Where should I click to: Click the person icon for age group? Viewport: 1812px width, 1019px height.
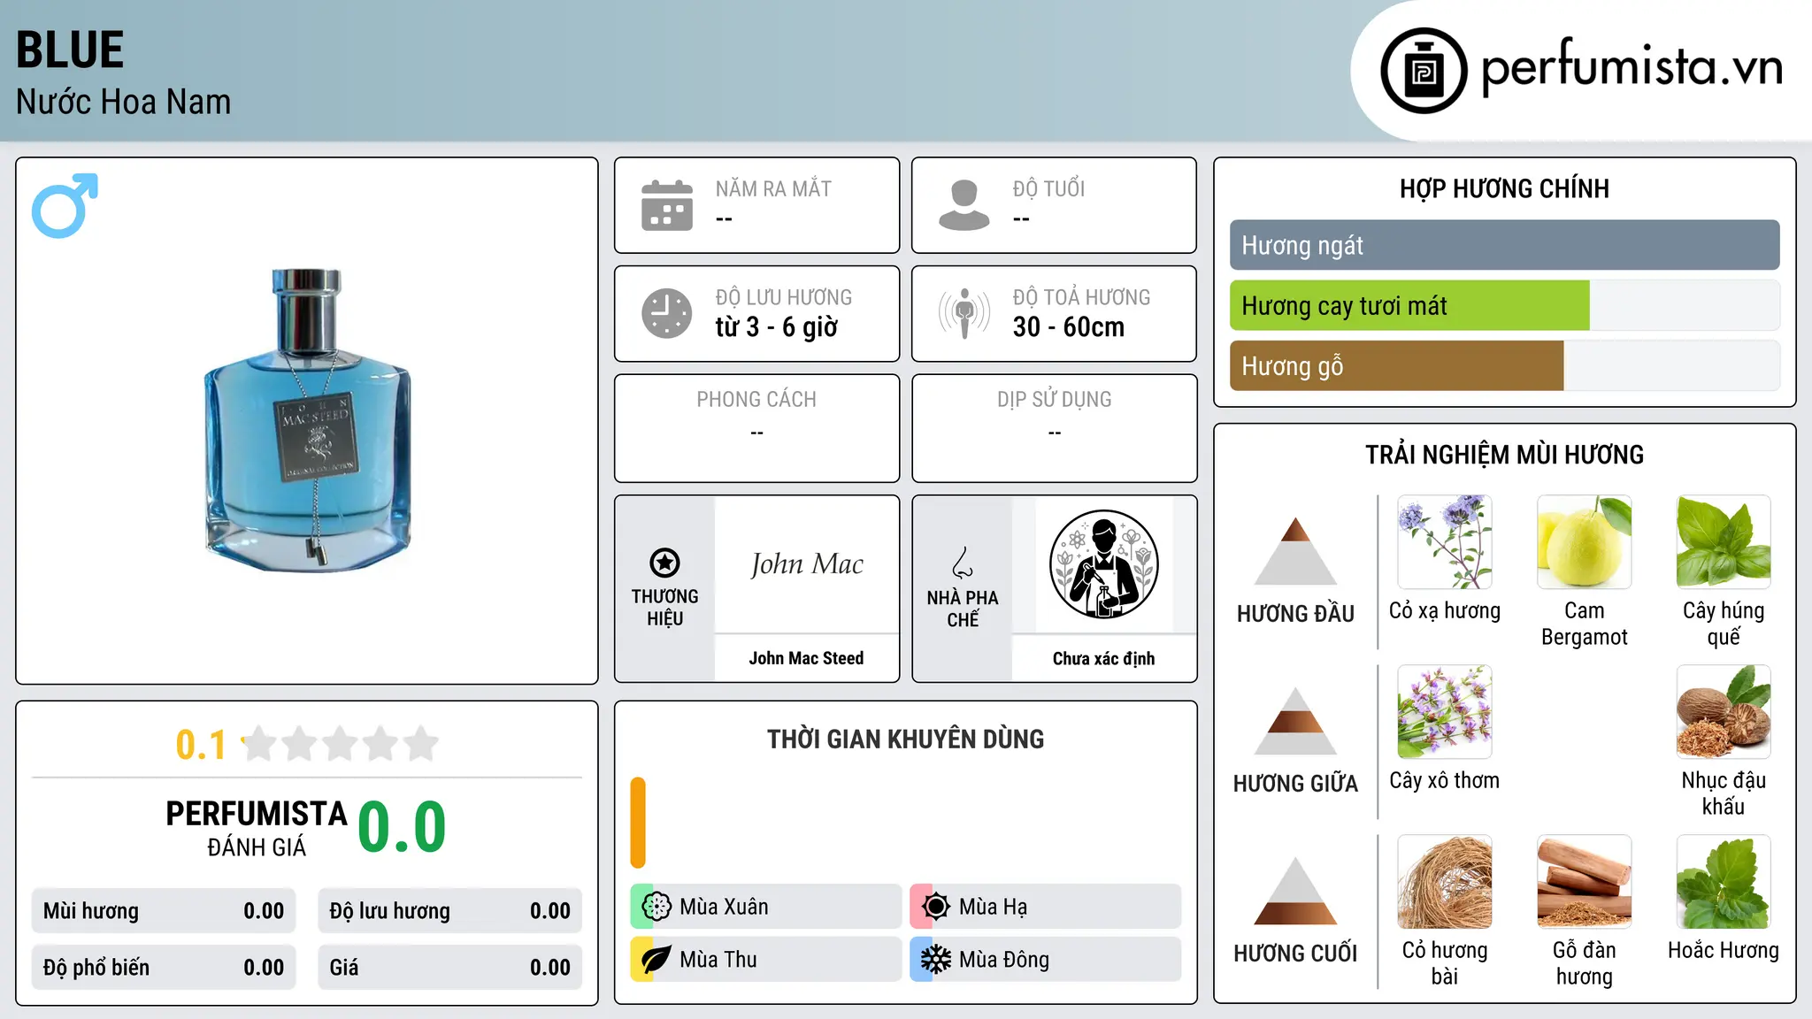click(x=964, y=205)
